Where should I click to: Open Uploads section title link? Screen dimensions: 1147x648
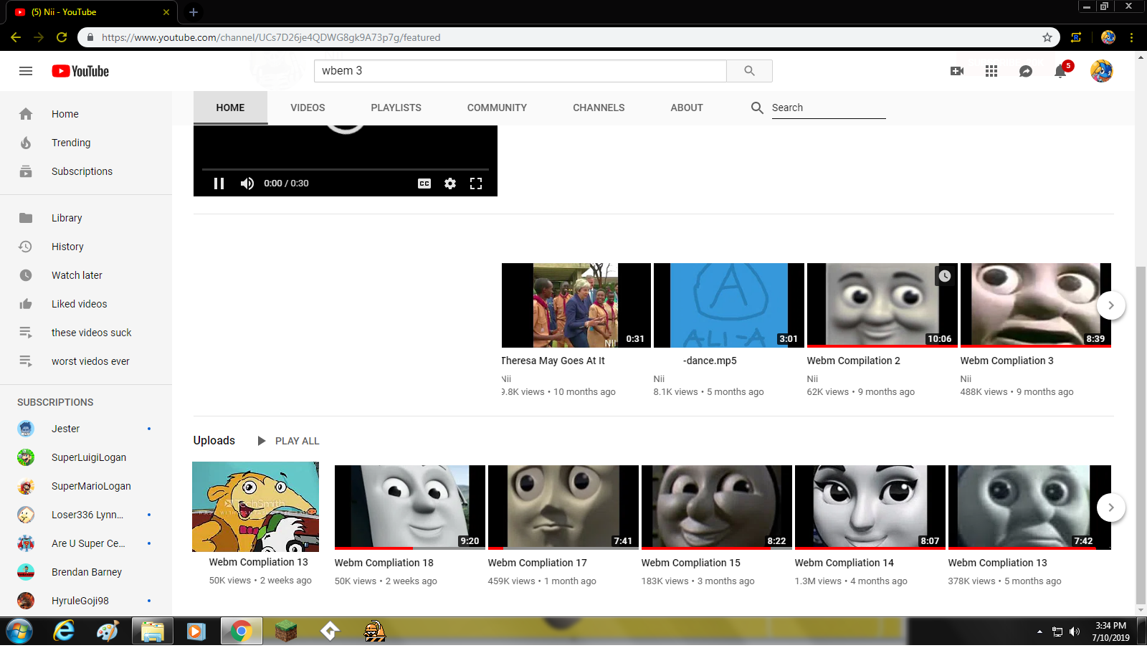214,440
